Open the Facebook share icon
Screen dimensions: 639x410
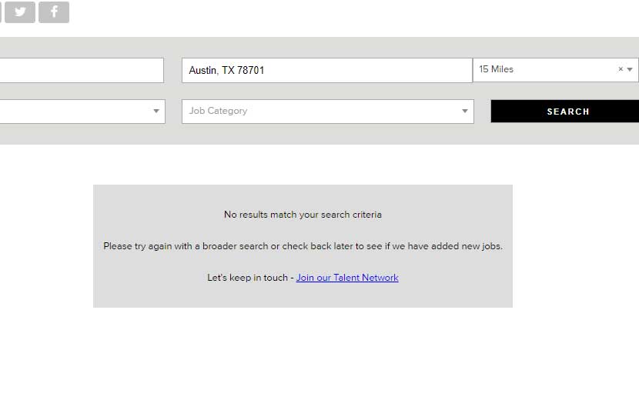point(54,12)
